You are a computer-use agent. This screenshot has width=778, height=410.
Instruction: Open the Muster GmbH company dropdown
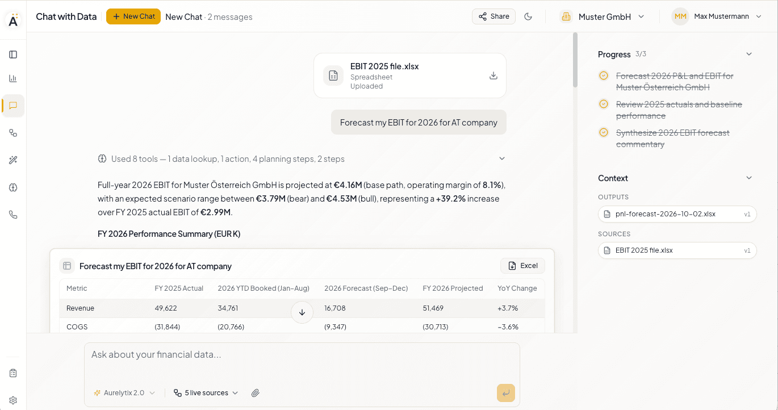coord(603,16)
